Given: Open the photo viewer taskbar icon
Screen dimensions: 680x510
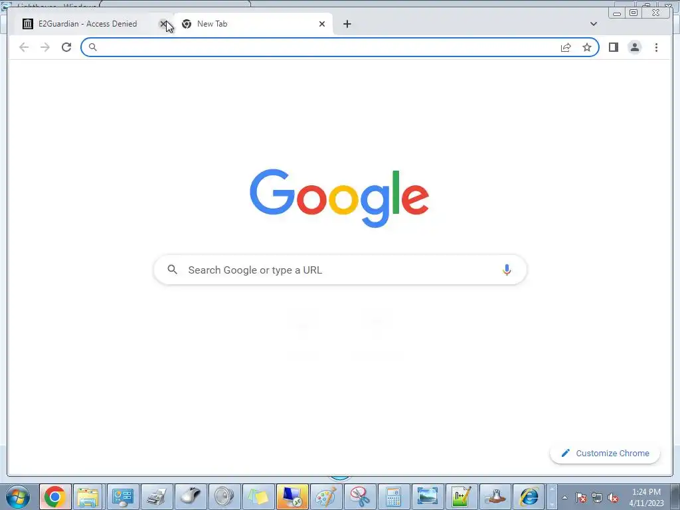Looking at the screenshot, I should [x=427, y=497].
